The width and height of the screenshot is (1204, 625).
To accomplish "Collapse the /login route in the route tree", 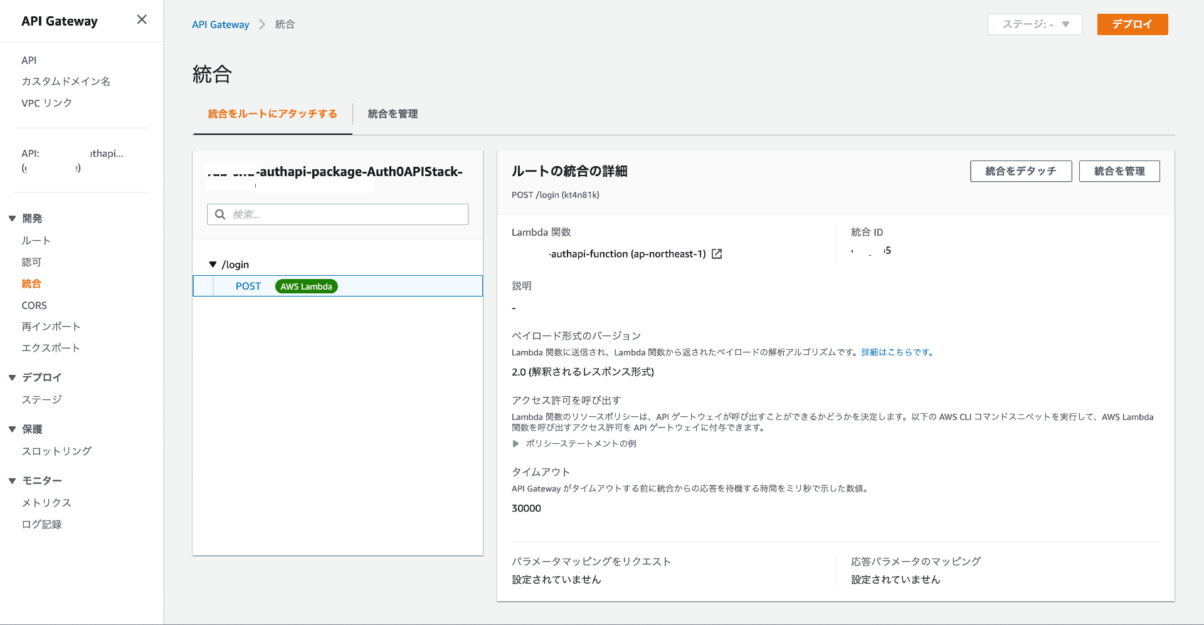I will point(213,264).
